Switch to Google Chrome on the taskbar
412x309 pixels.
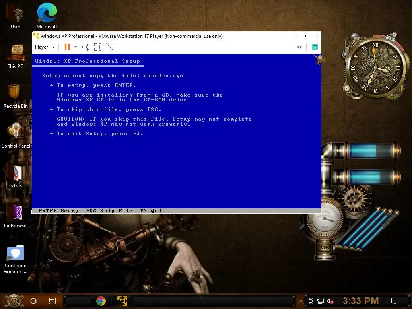tap(101, 301)
